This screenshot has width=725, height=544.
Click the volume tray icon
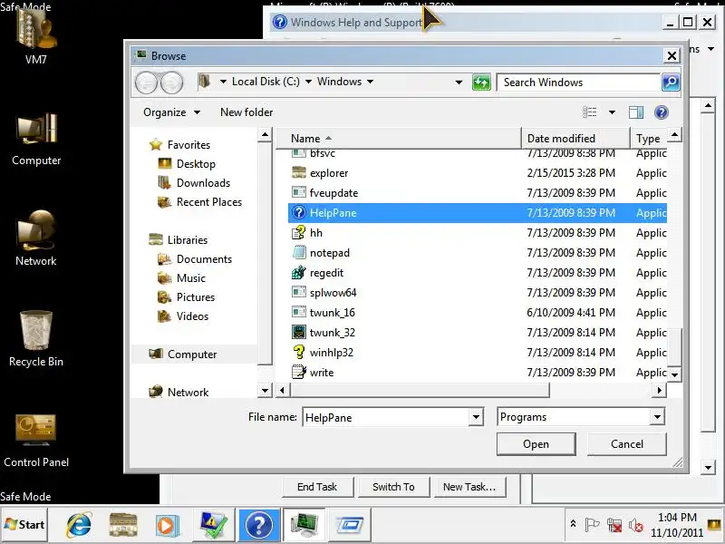click(x=636, y=525)
